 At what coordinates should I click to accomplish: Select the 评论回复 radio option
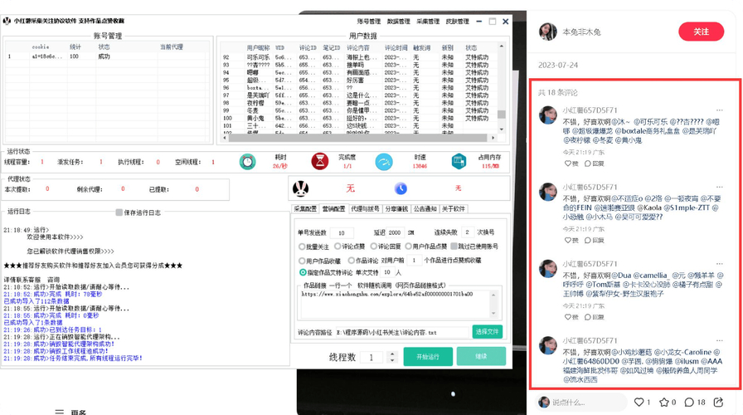pyautogui.click(x=373, y=247)
